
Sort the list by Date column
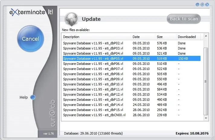(x=143, y=37)
